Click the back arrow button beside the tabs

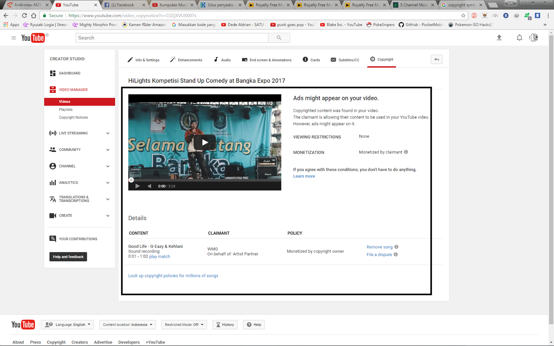tap(437, 60)
